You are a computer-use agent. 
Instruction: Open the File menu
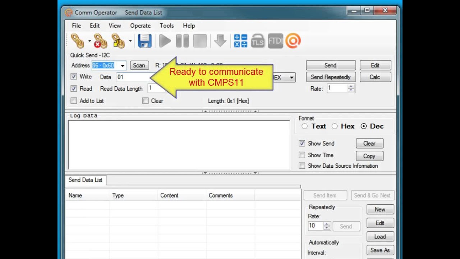click(x=76, y=26)
